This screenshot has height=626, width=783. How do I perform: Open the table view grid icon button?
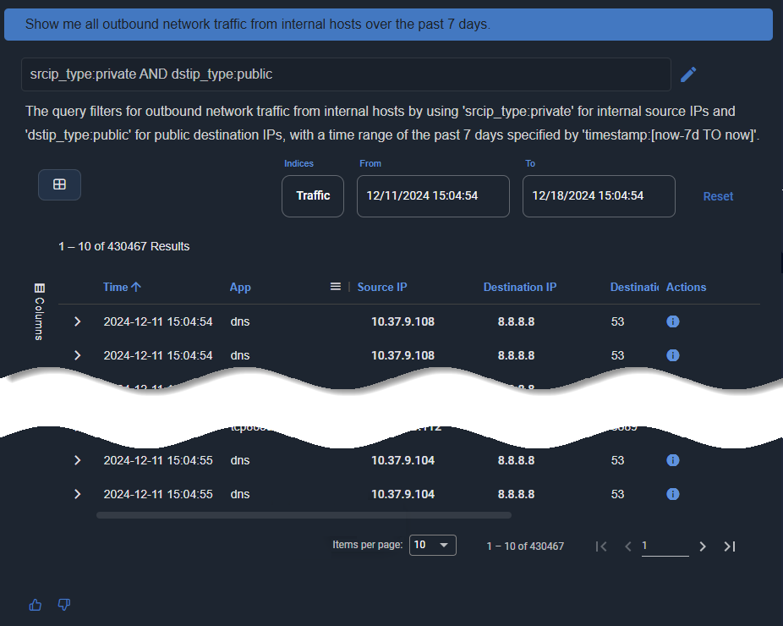(59, 184)
